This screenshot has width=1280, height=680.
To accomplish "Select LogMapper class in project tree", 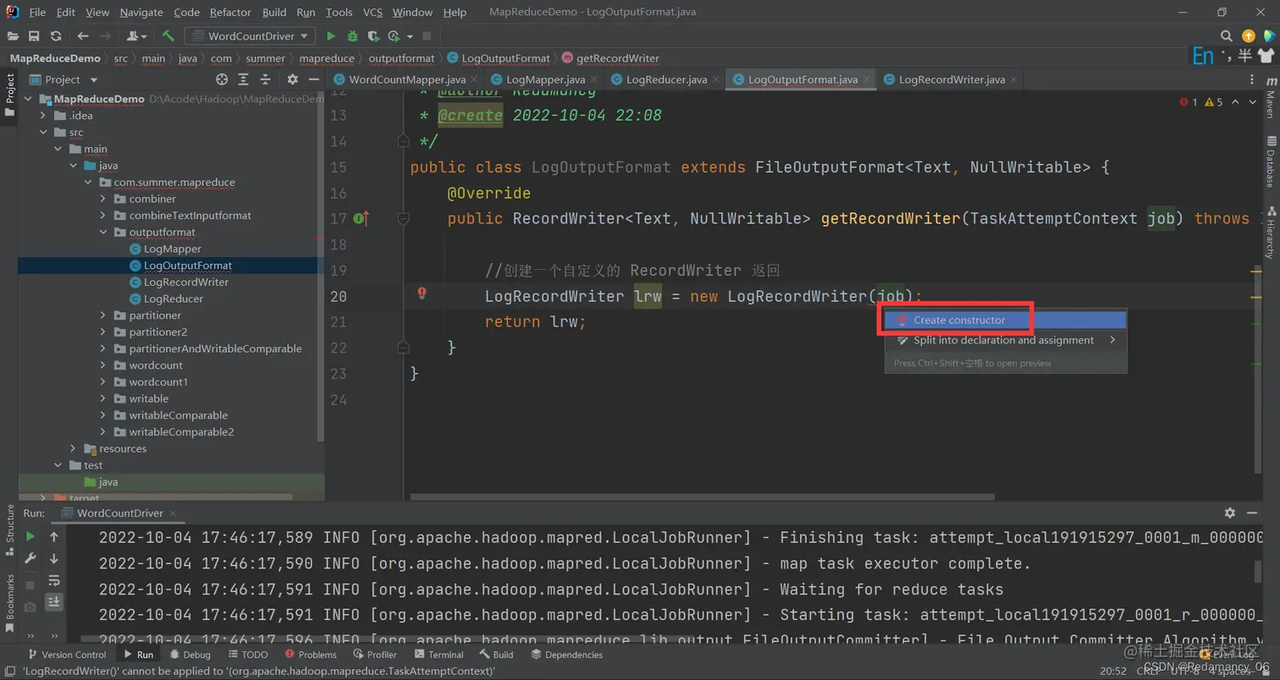I will [x=173, y=249].
